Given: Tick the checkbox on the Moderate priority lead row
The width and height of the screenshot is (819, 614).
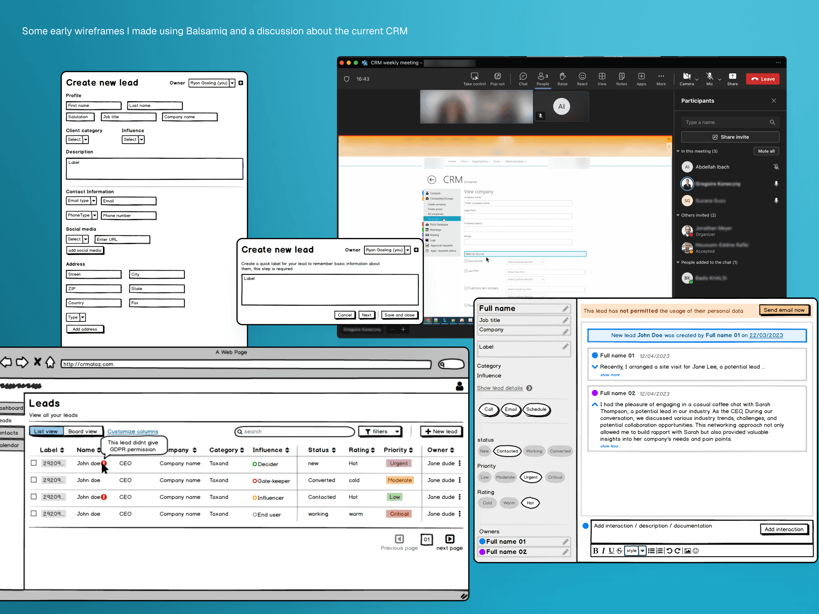Looking at the screenshot, I should tap(34, 480).
